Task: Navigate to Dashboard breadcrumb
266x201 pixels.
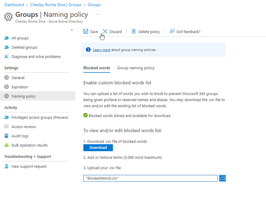Action: [x=14, y=5]
